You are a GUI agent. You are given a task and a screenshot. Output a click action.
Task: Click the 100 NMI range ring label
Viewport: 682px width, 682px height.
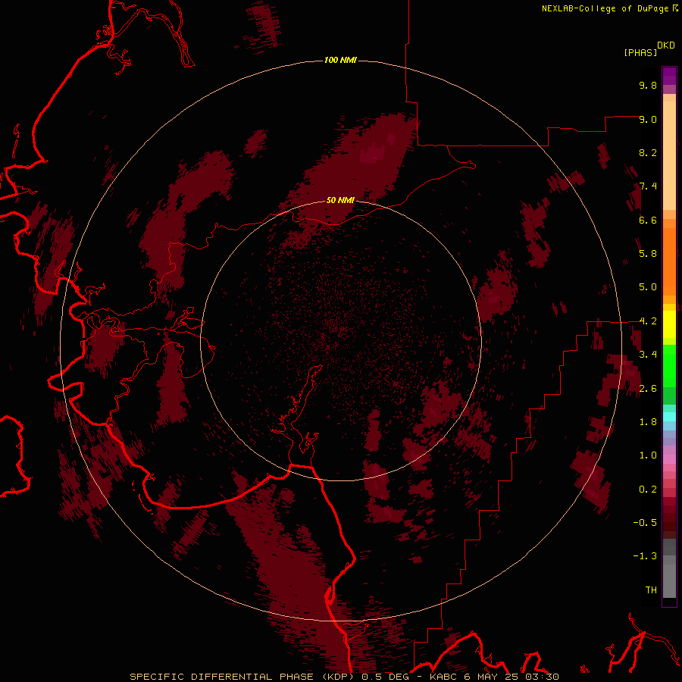point(340,60)
